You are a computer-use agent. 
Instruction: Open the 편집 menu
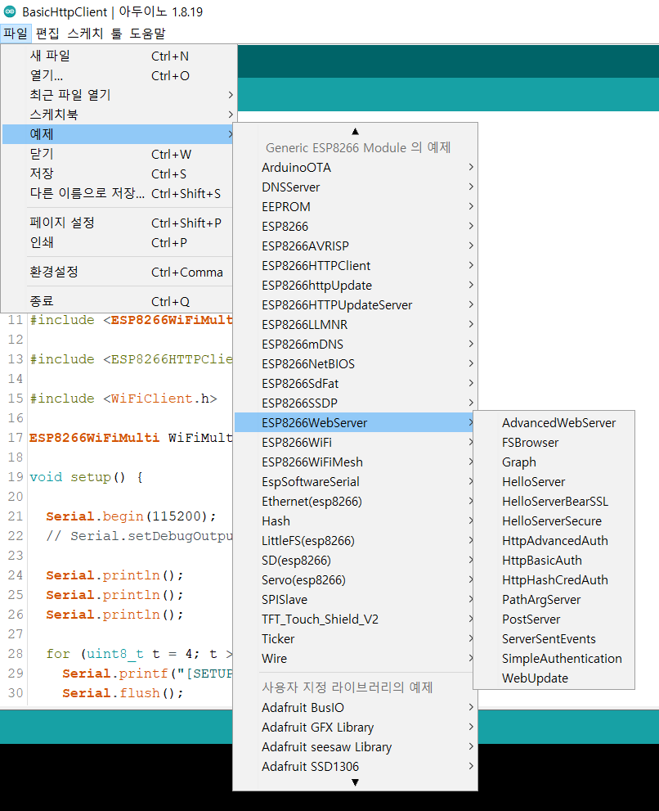click(x=47, y=34)
